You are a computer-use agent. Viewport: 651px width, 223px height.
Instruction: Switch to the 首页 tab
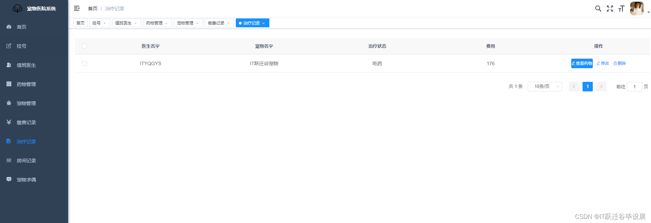[x=80, y=23]
